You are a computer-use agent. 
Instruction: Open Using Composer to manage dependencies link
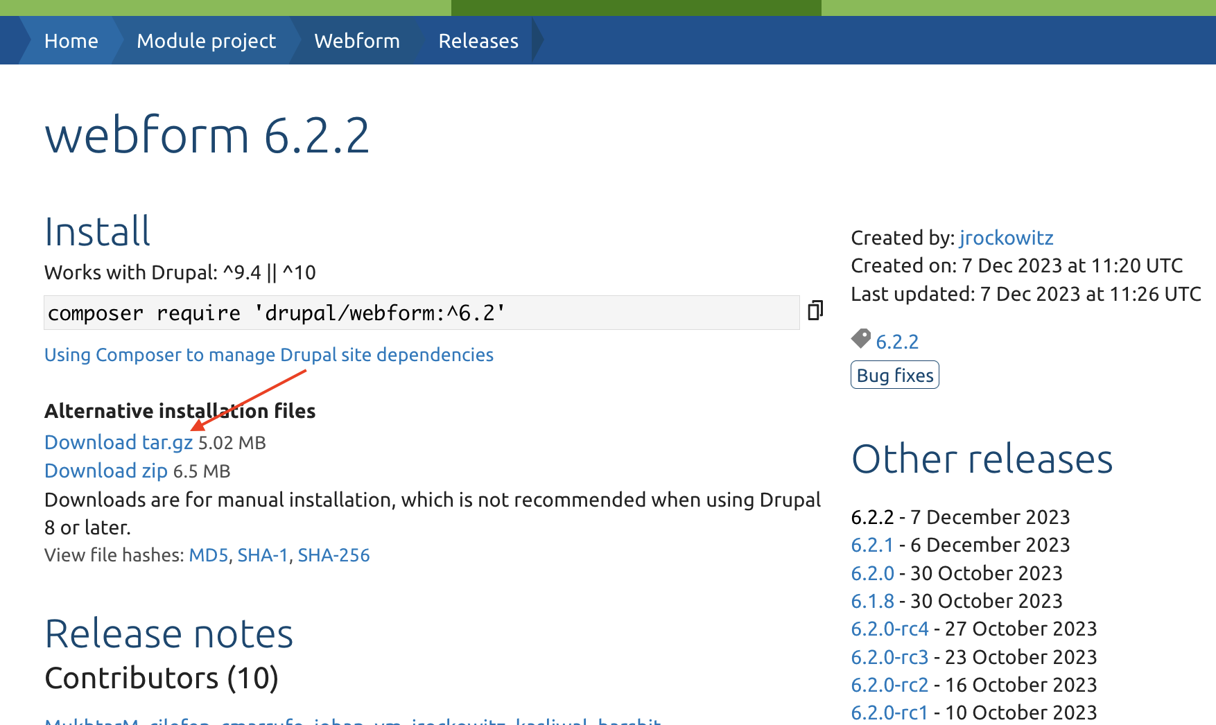[269, 355]
